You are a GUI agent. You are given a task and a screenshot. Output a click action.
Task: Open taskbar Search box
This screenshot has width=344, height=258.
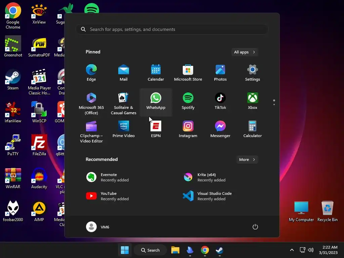pyautogui.click(x=150, y=250)
